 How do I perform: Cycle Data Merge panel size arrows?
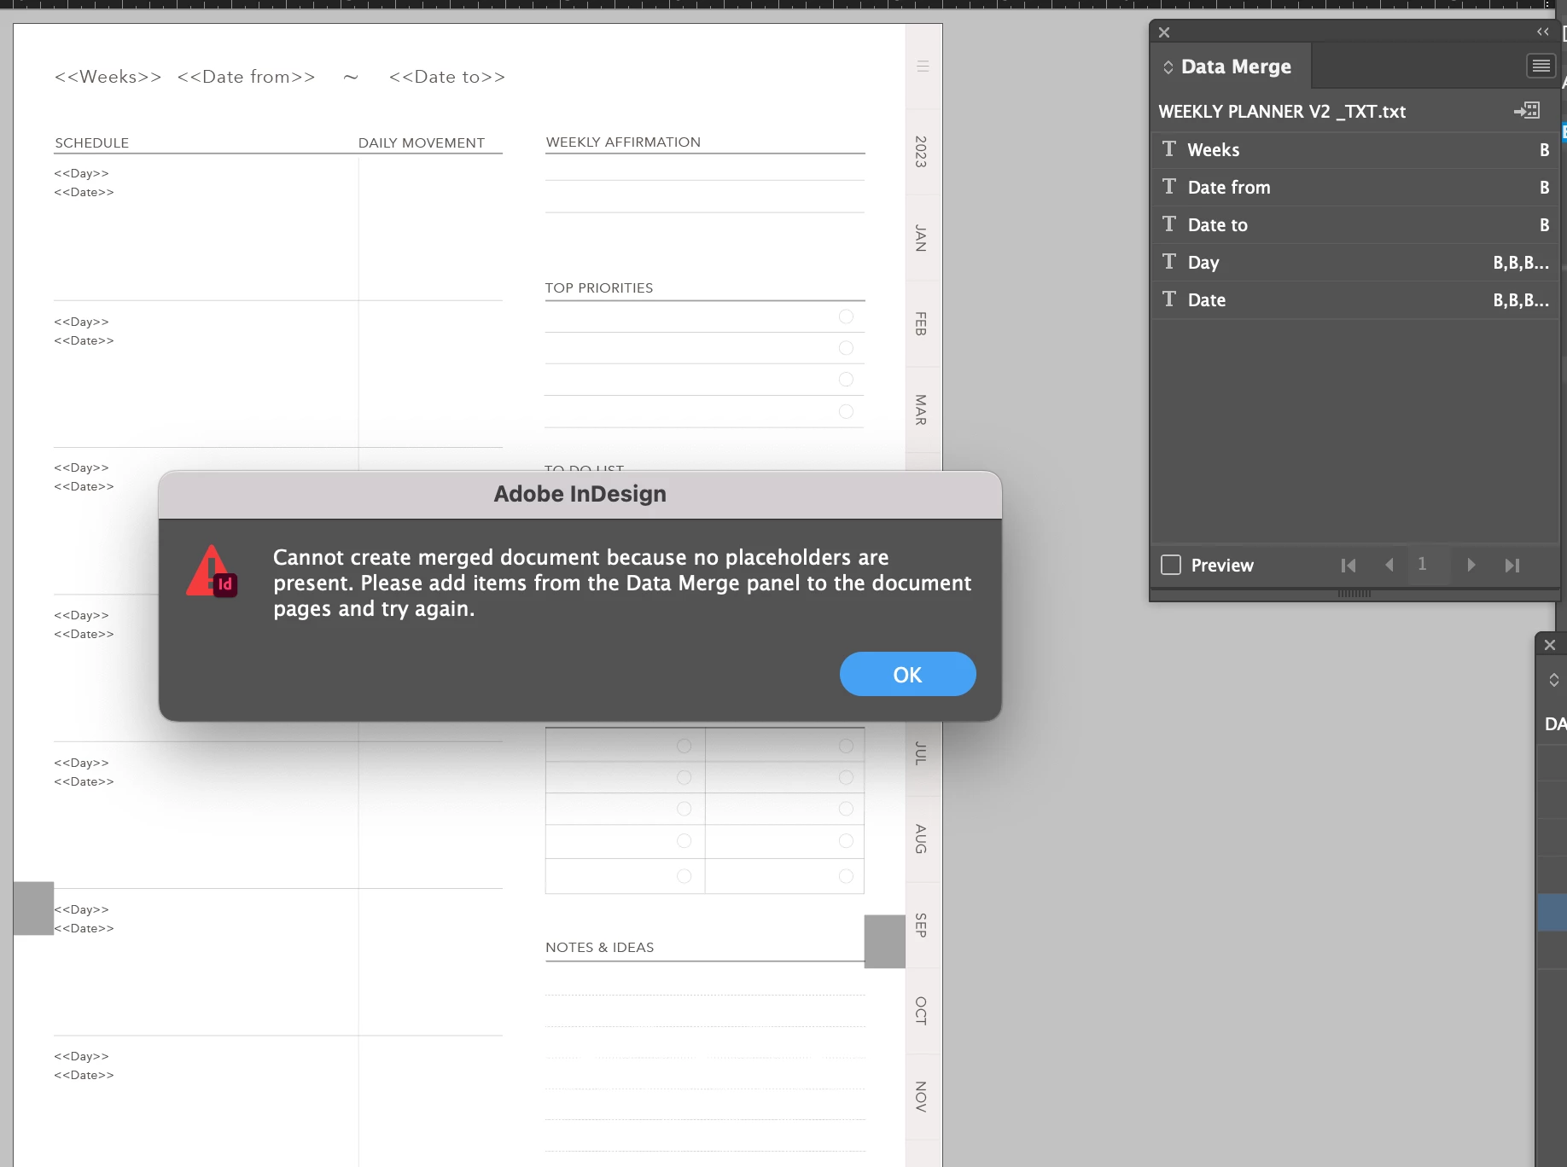[x=1168, y=67]
